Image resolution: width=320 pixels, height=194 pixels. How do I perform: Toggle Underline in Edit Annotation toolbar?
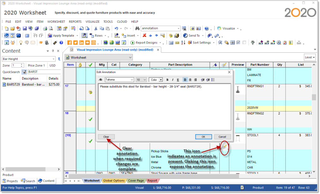pos(178,80)
